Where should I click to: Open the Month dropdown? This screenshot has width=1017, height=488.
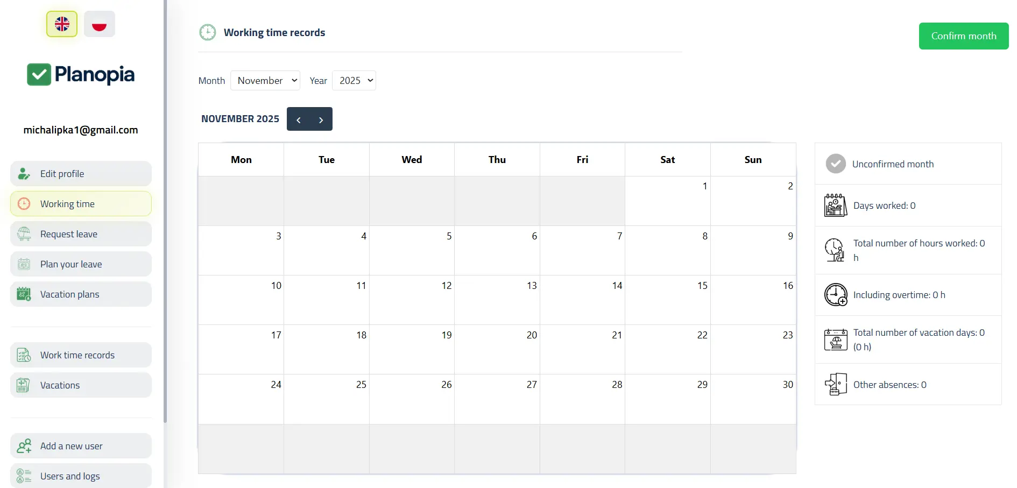265,81
